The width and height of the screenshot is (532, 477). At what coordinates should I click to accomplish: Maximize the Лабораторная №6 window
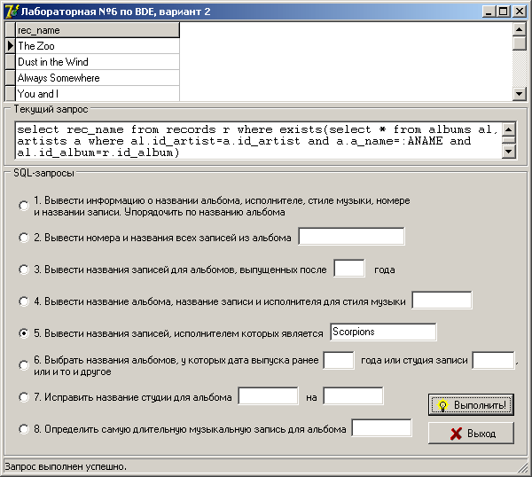(x=503, y=12)
